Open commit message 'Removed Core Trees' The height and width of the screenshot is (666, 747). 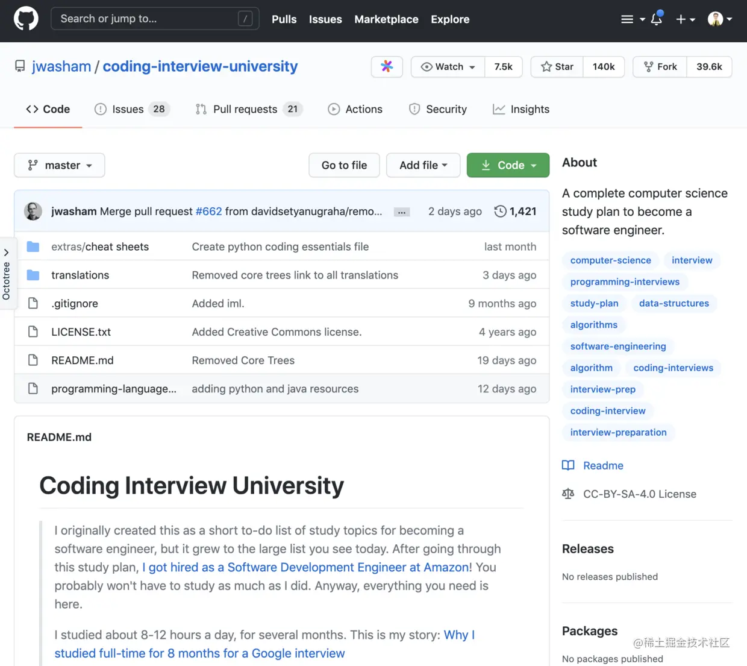click(x=243, y=360)
